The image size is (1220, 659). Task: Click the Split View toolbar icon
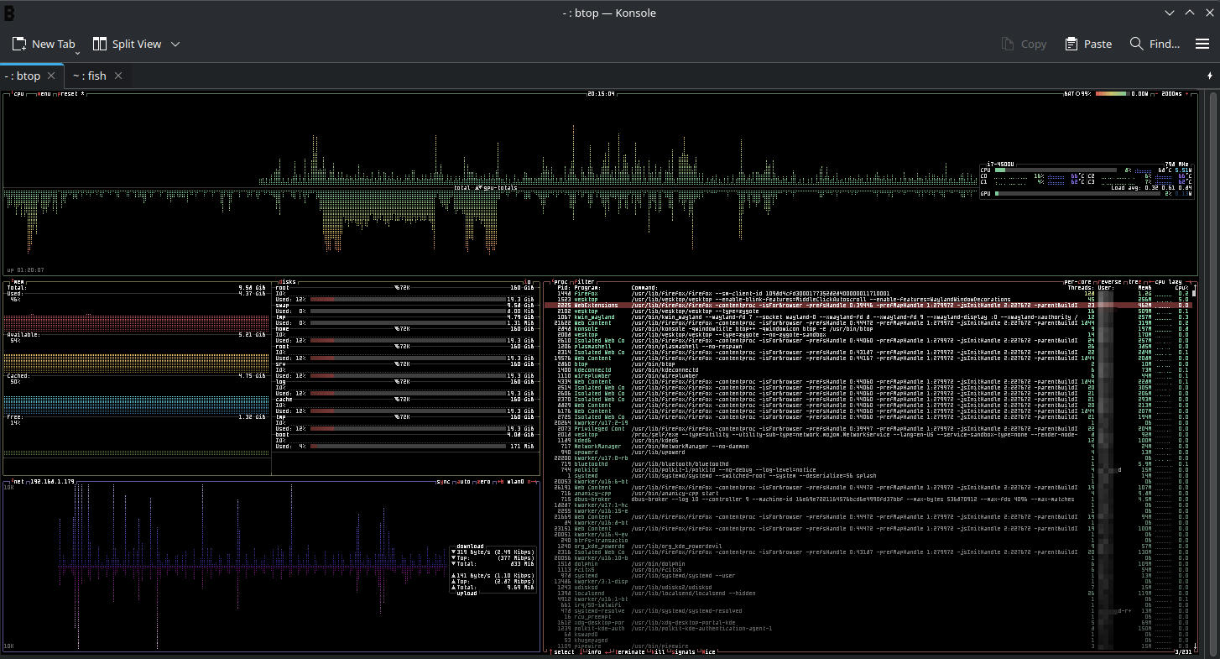pyautogui.click(x=99, y=44)
